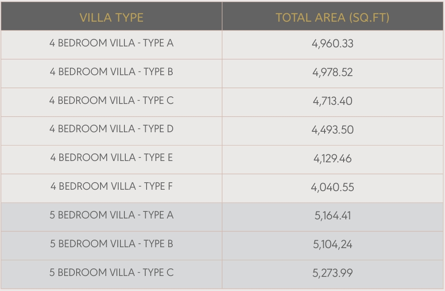This screenshot has width=445, height=291.
Task: Select the 5 Bedroom Villa - Type A cell
Action: point(112,215)
